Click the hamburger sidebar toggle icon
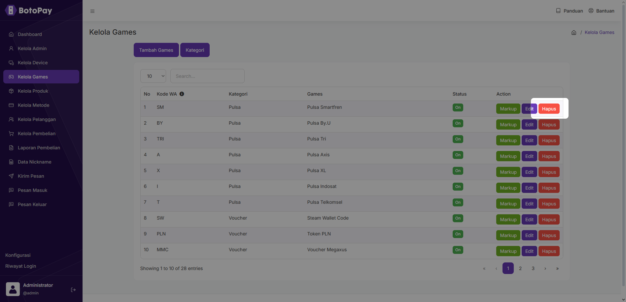The height and width of the screenshot is (302, 626). coord(92,11)
